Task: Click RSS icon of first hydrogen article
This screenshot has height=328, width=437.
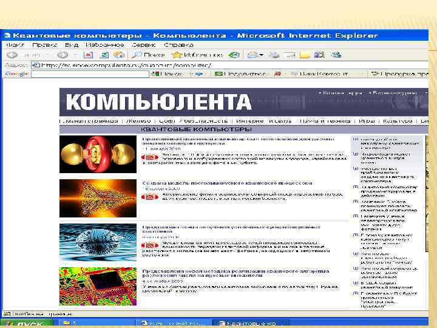Action: tap(150, 157)
